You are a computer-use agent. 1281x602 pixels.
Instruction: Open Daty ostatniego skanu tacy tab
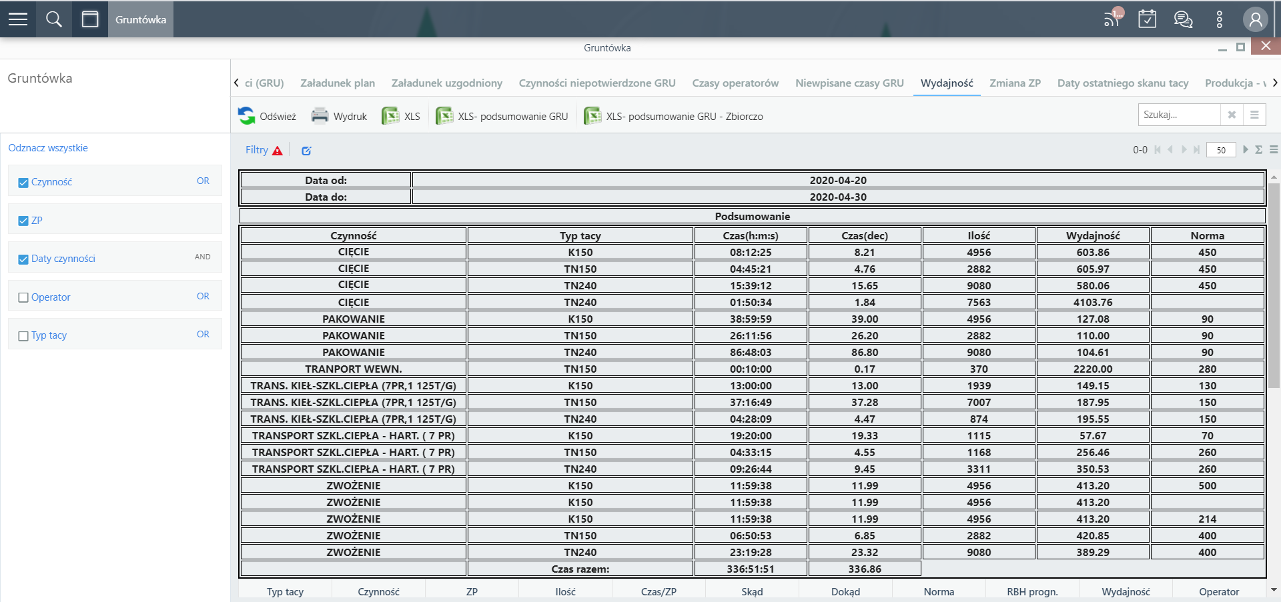point(1123,83)
